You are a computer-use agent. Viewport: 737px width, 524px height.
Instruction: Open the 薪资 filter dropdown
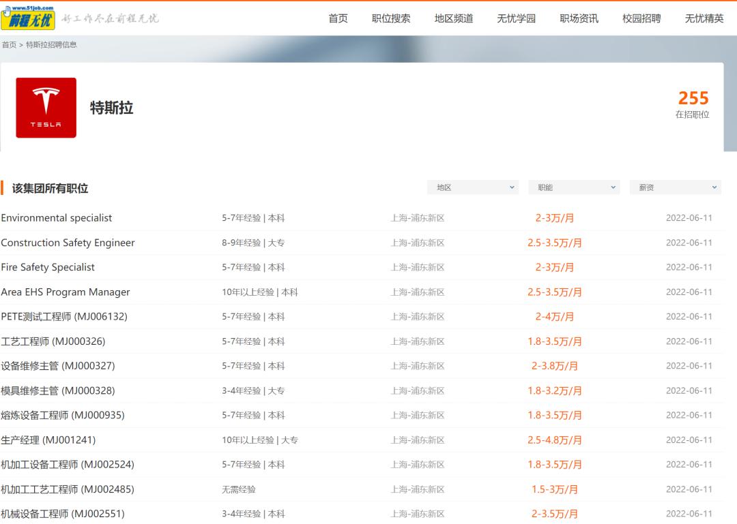pos(675,187)
